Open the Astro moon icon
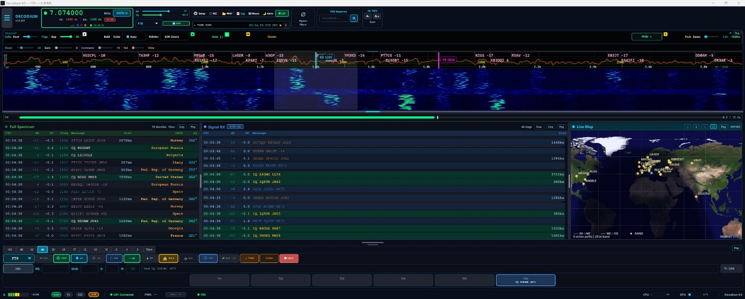The width and height of the screenshot is (745, 299). pyautogui.click(x=267, y=13)
